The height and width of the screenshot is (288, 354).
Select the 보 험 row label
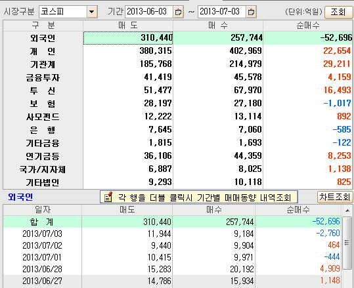(x=43, y=104)
